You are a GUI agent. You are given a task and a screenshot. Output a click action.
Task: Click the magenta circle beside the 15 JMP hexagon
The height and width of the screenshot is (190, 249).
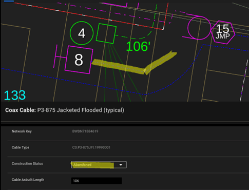199,28
